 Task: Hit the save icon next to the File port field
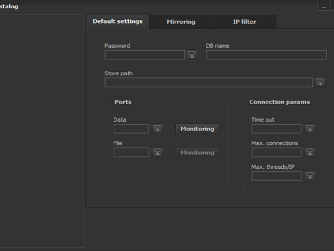pos(158,152)
